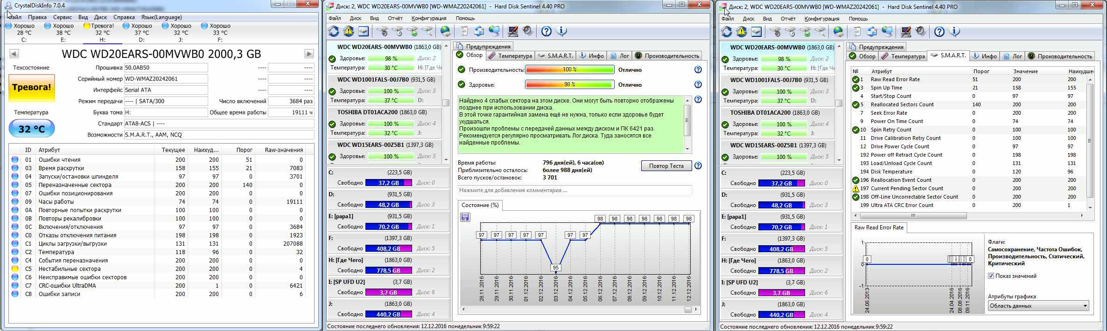Click monitor configuration icon in middle Sentinel toolbar

point(513,31)
